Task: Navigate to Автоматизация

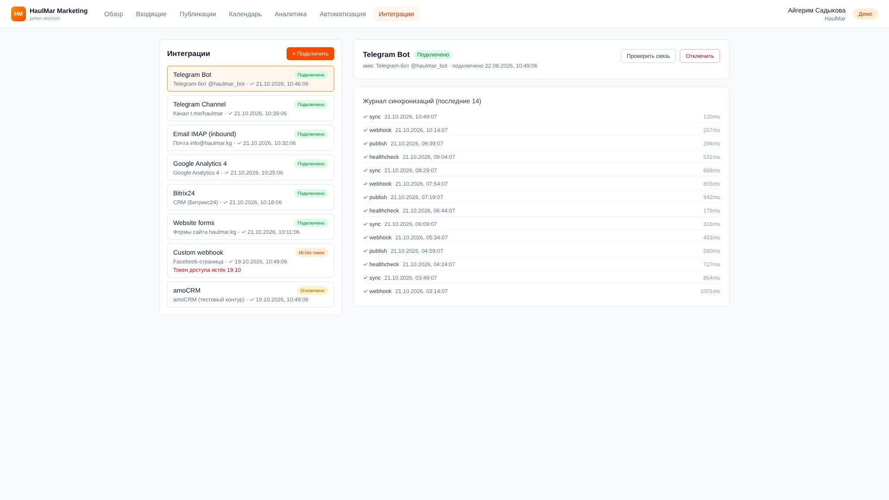Action: point(343,14)
